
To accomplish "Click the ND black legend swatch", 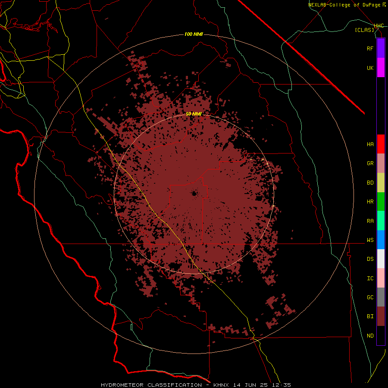I will click(381, 335).
